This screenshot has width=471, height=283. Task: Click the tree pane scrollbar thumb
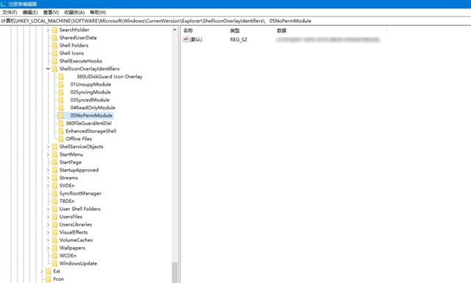pyautogui.click(x=174, y=272)
